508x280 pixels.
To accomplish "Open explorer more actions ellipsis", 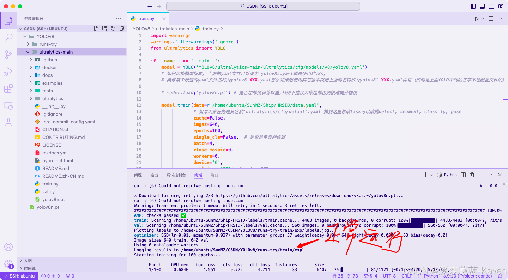I will pyautogui.click(x=119, y=19).
